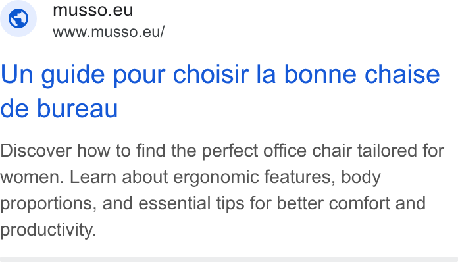
Task: Click the word 'chaise' in the title
Action: pos(402,74)
